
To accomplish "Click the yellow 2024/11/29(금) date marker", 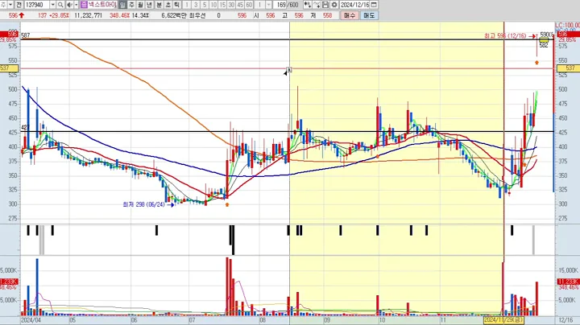I will pyautogui.click(x=503, y=319).
